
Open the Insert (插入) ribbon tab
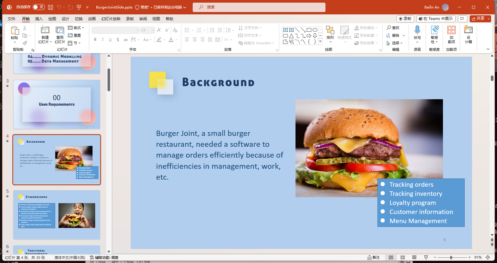click(x=39, y=19)
